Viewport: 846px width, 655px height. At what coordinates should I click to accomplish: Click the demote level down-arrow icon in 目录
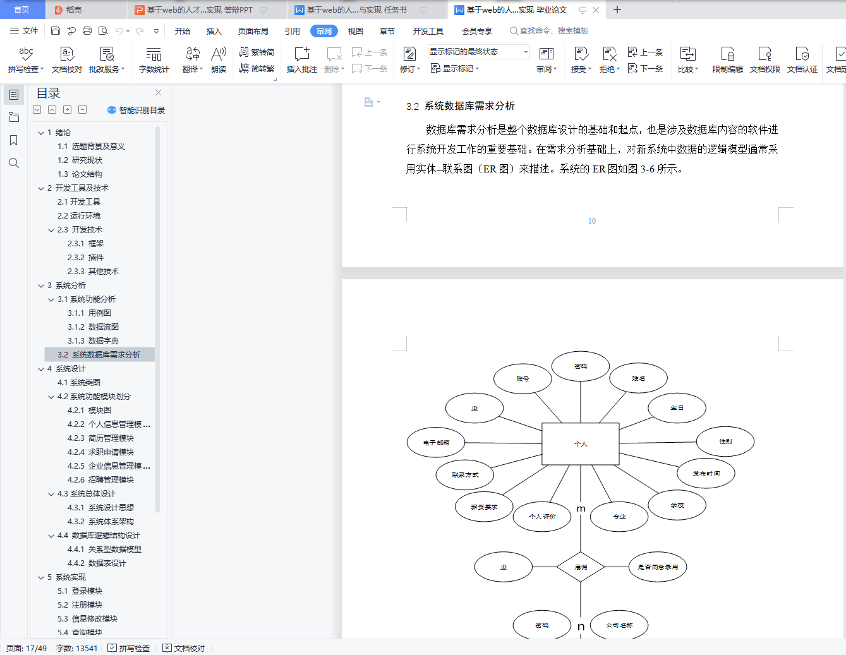click(37, 110)
